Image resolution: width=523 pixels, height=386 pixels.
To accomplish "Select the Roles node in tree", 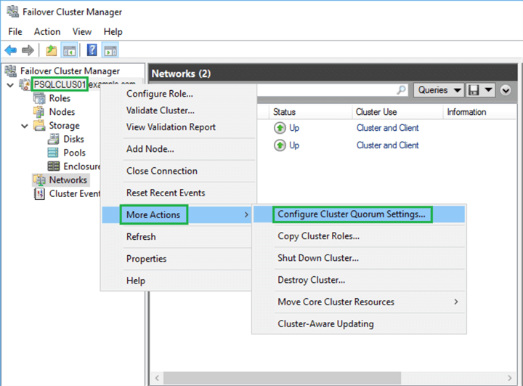I will [x=60, y=98].
